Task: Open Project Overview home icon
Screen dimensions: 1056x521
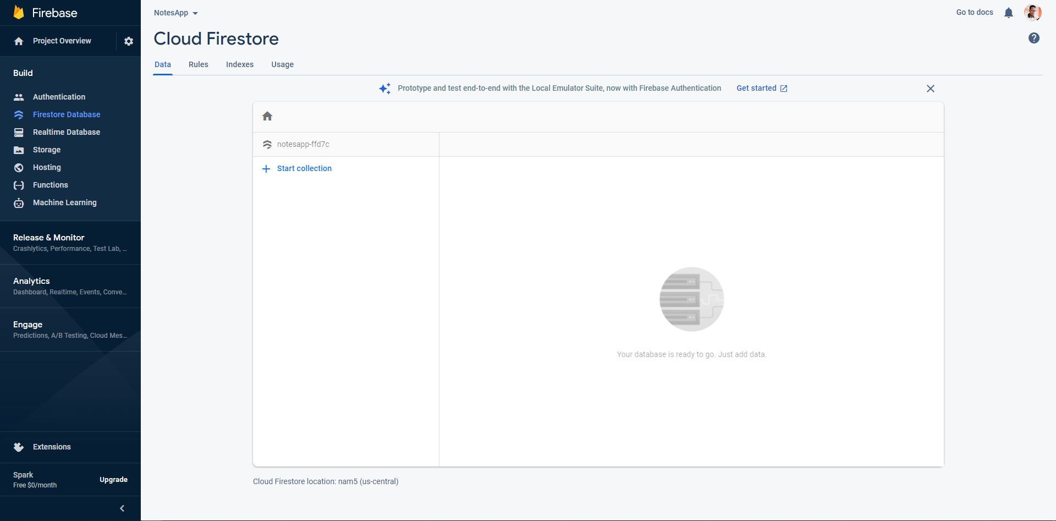Action: click(x=19, y=41)
